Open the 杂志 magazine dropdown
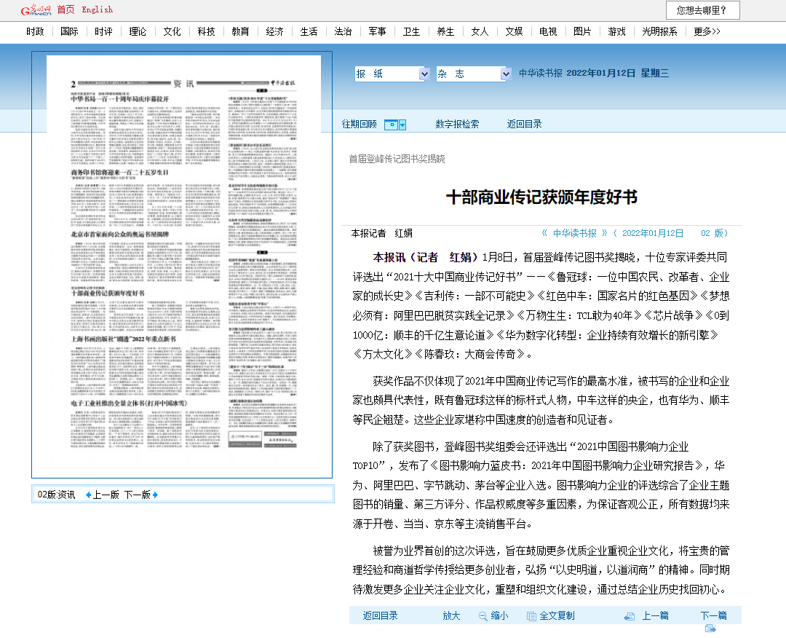This screenshot has height=638, width=786. (x=474, y=74)
